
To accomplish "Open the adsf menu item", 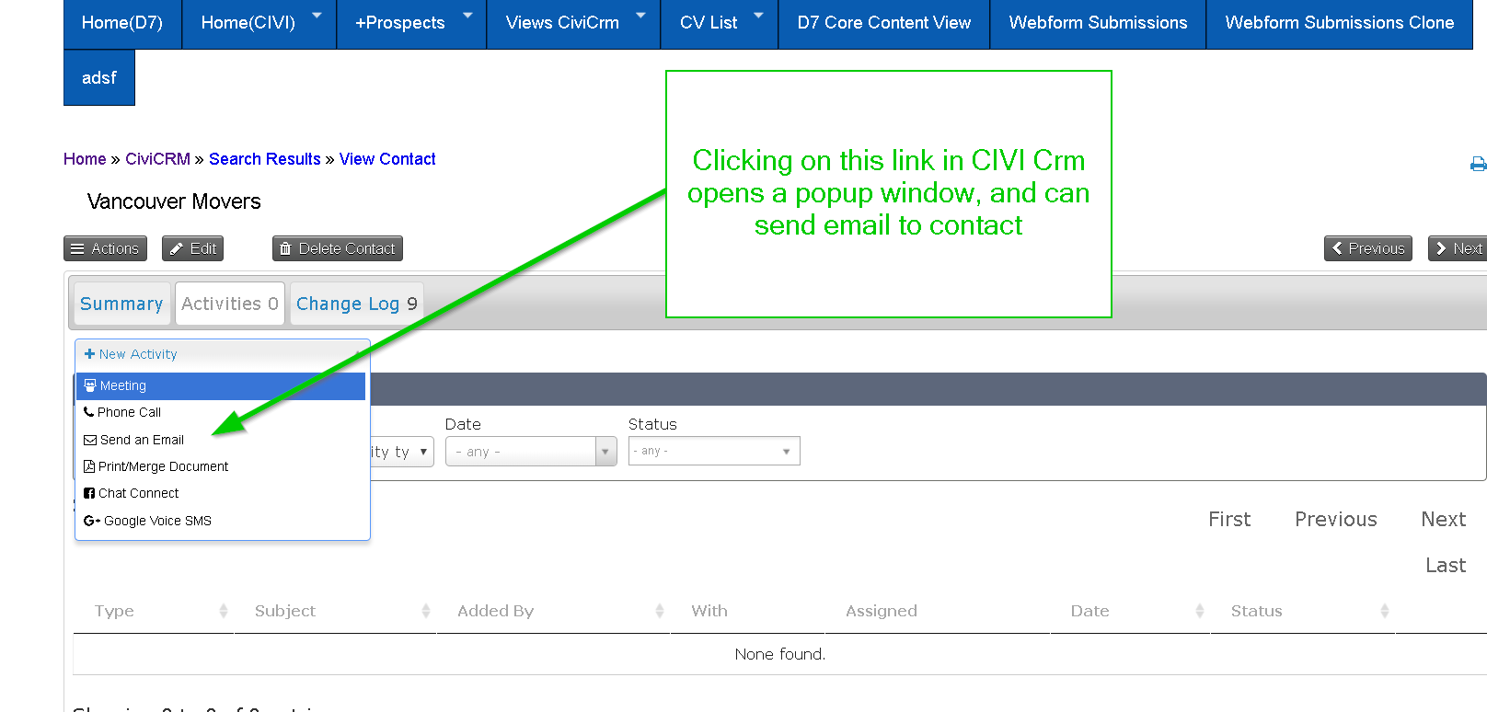I will (x=99, y=78).
